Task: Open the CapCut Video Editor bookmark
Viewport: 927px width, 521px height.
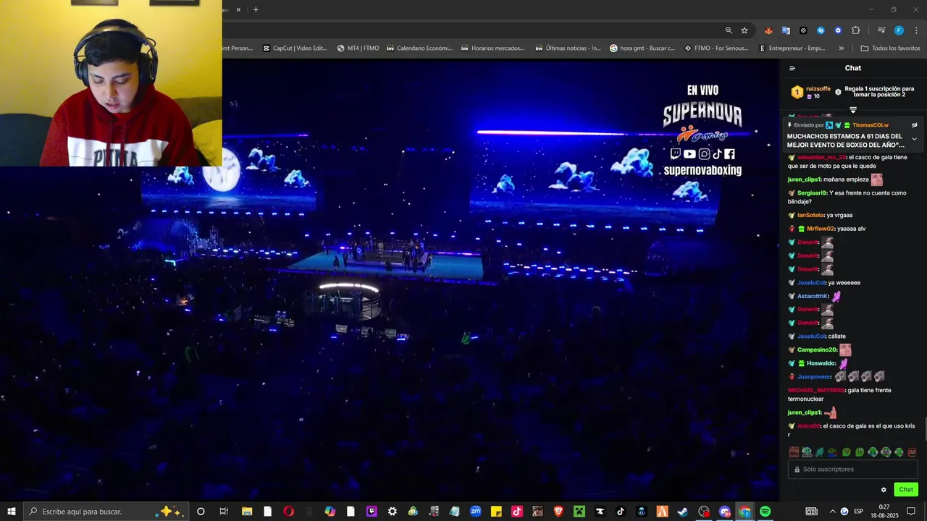Action: [295, 48]
